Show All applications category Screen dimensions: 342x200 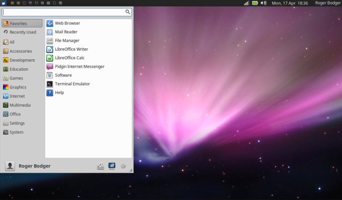(22, 42)
